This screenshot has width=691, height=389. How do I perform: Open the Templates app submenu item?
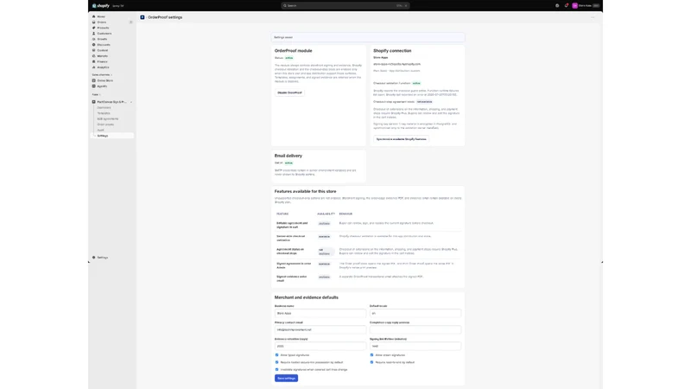[104, 113]
